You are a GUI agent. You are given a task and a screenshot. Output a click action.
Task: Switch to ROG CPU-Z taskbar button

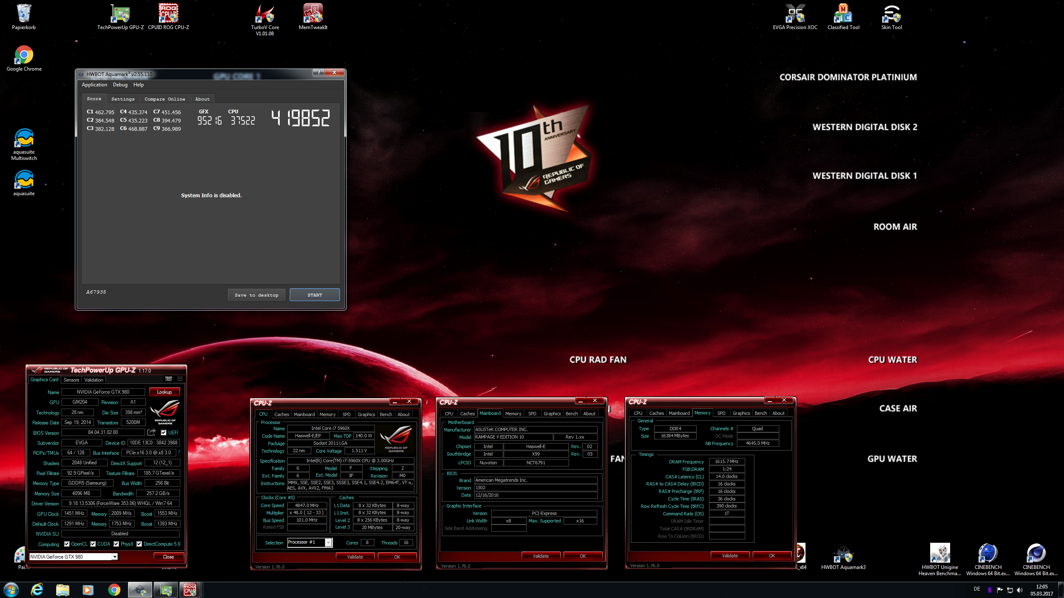(190, 590)
